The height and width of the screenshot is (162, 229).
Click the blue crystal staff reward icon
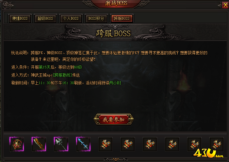[x=83, y=144]
